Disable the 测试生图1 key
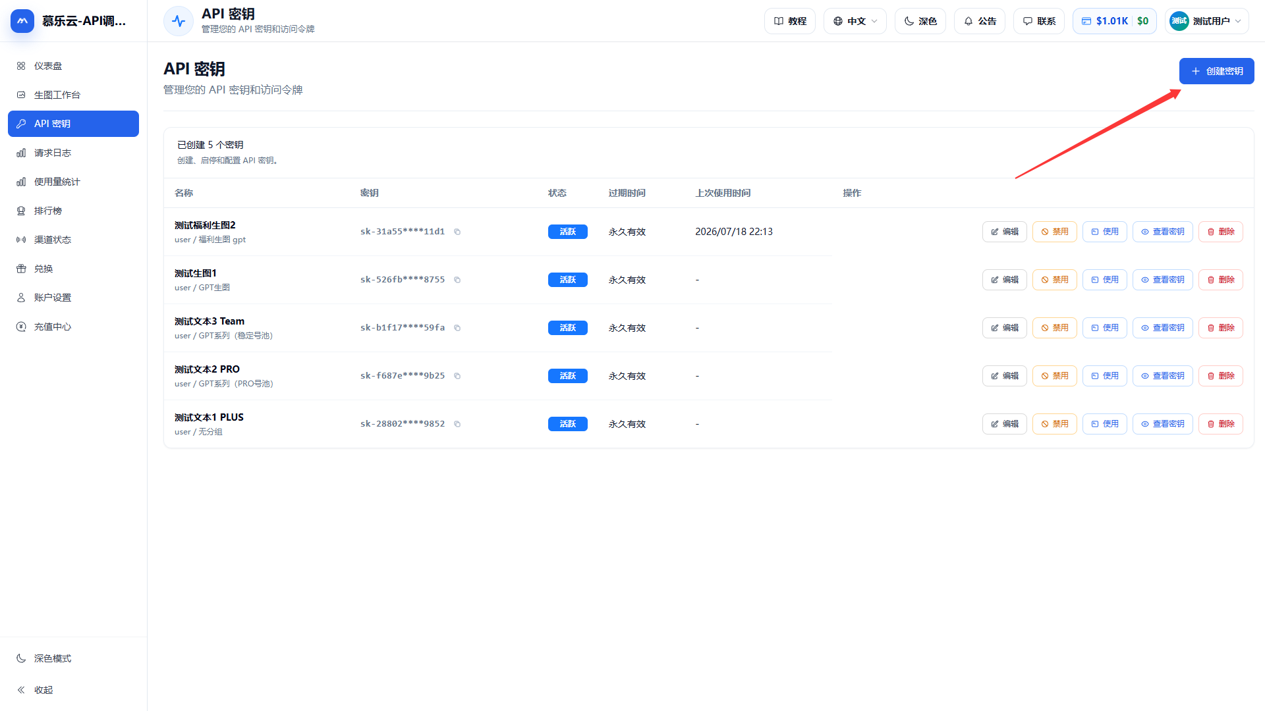The image size is (1265, 711). [x=1054, y=280]
